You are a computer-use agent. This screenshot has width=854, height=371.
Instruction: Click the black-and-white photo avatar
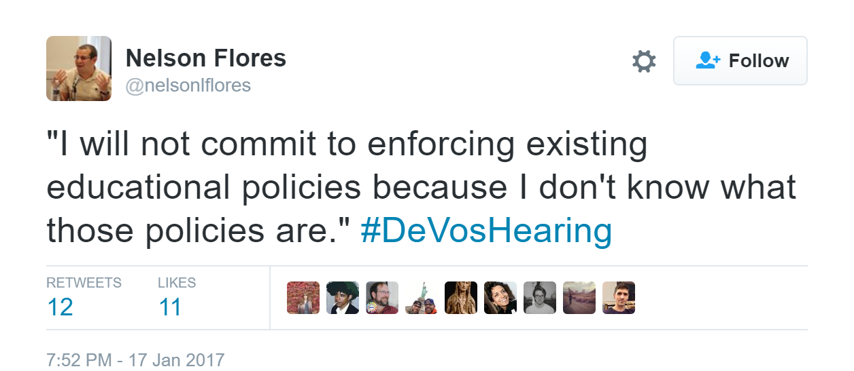click(x=540, y=298)
